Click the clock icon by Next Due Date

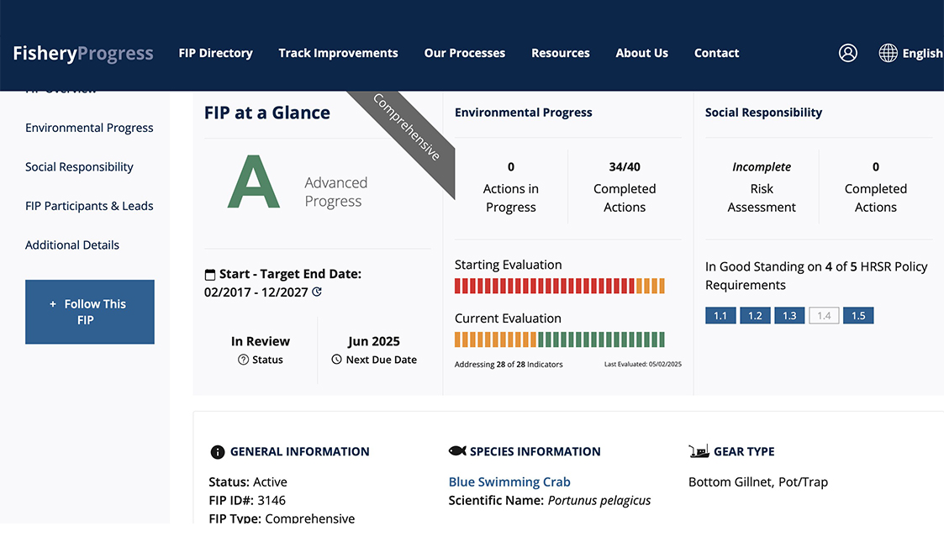click(336, 360)
